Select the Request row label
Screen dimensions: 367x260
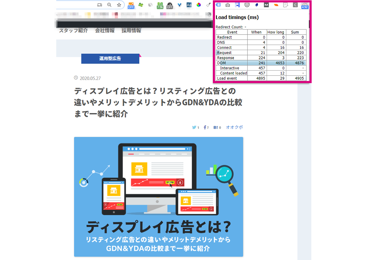[x=224, y=53]
